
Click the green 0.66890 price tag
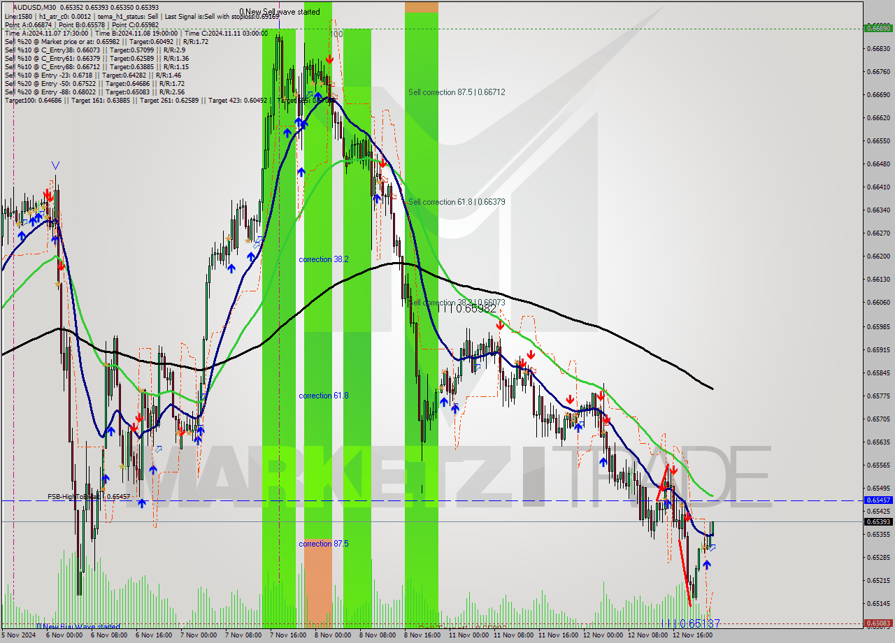[x=878, y=29]
